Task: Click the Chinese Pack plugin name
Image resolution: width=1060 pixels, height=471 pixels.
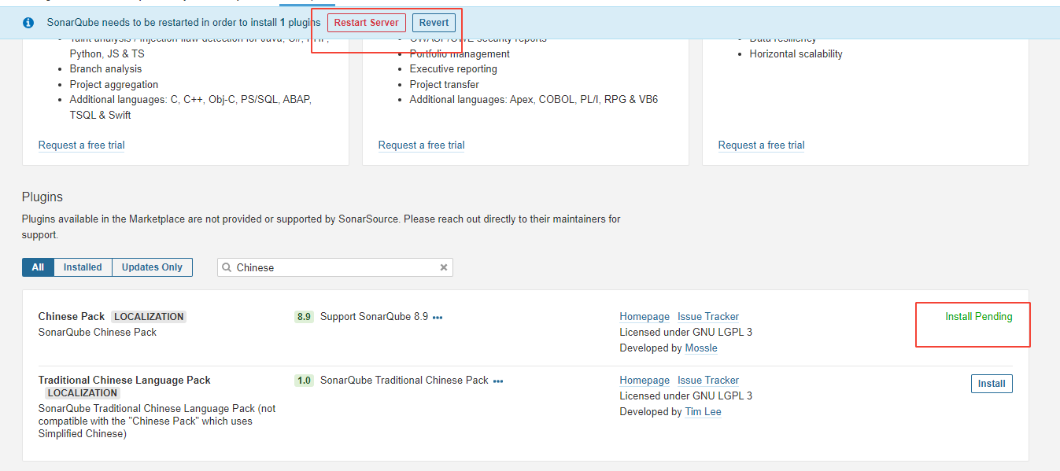Action: coord(72,316)
